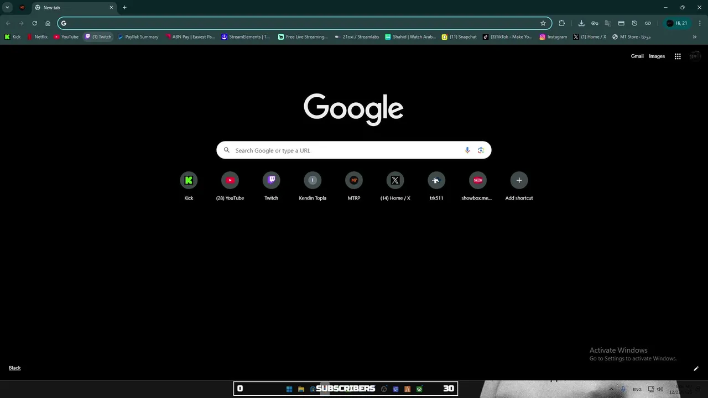Open the ENG language indicator
Image resolution: width=708 pixels, height=398 pixels.
(637, 390)
